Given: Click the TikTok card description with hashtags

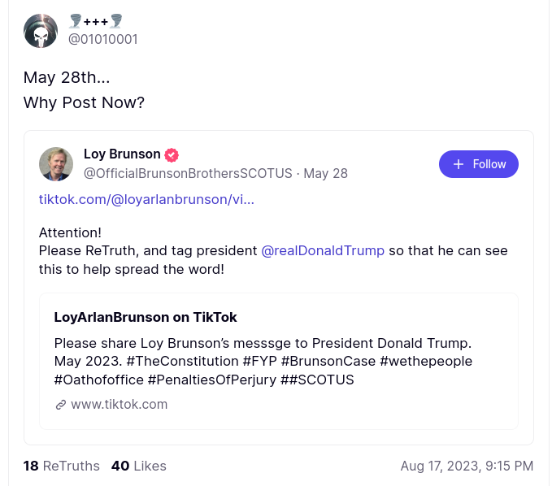Looking at the screenshot, I should click(x=263, y=360).
